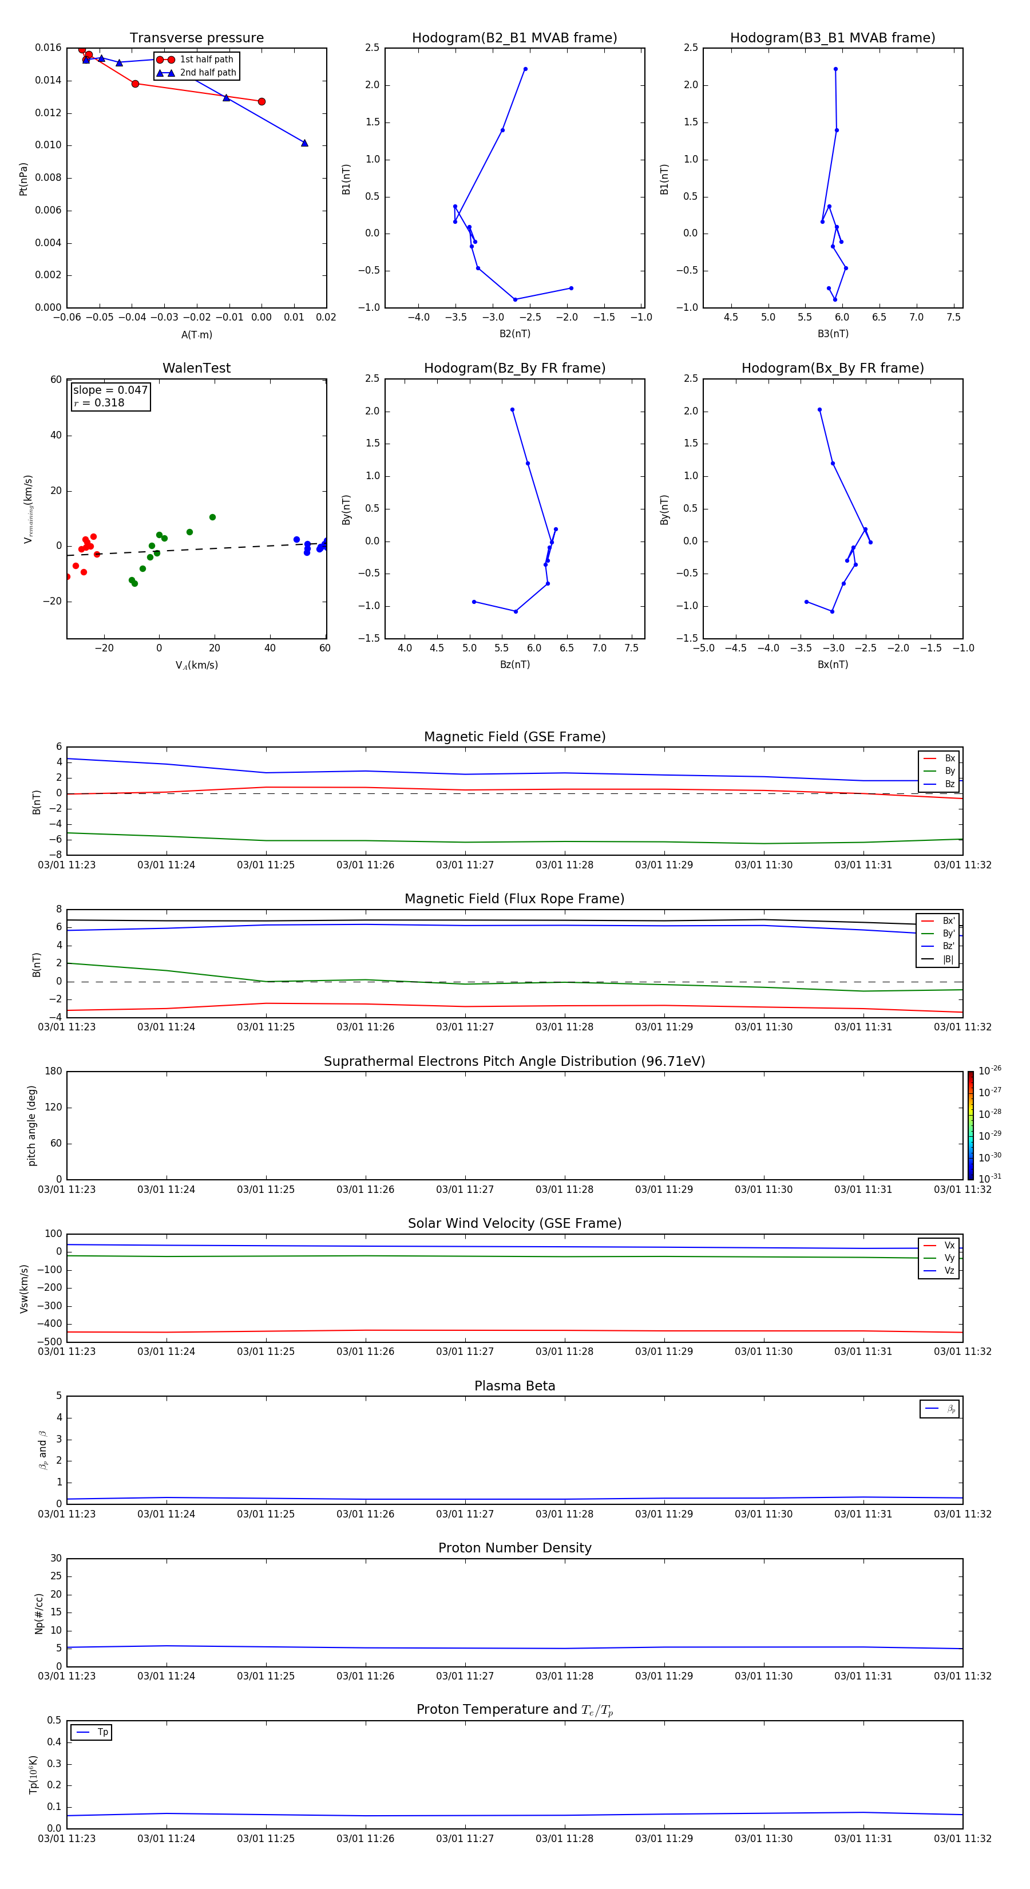
Task: Click the Tp legend in Proton Temperature plot
Action: pyautogui.click(x=92, y=1732)
